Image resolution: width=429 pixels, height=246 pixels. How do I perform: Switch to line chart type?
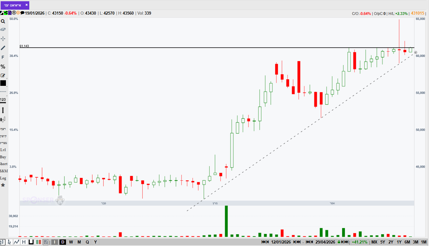[x=16, y=242]
